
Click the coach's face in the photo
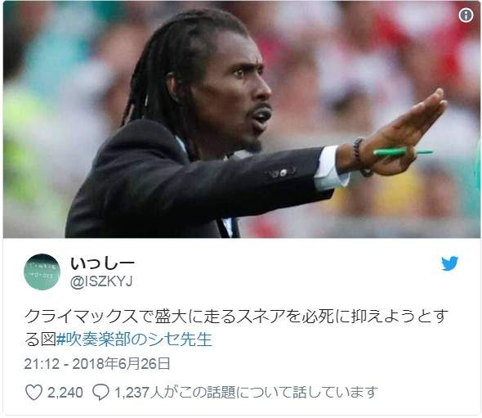(x=239, y=92)
